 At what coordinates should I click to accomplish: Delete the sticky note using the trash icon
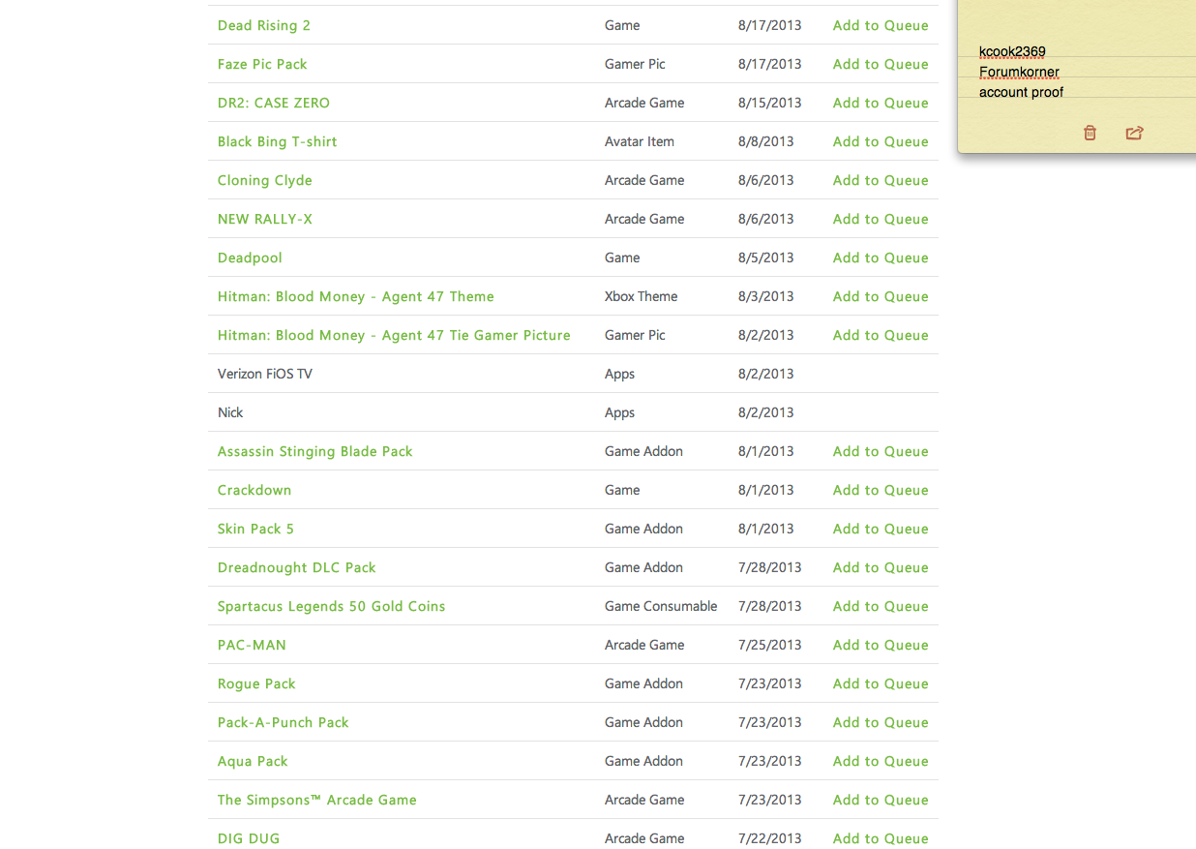(1090, 133)
